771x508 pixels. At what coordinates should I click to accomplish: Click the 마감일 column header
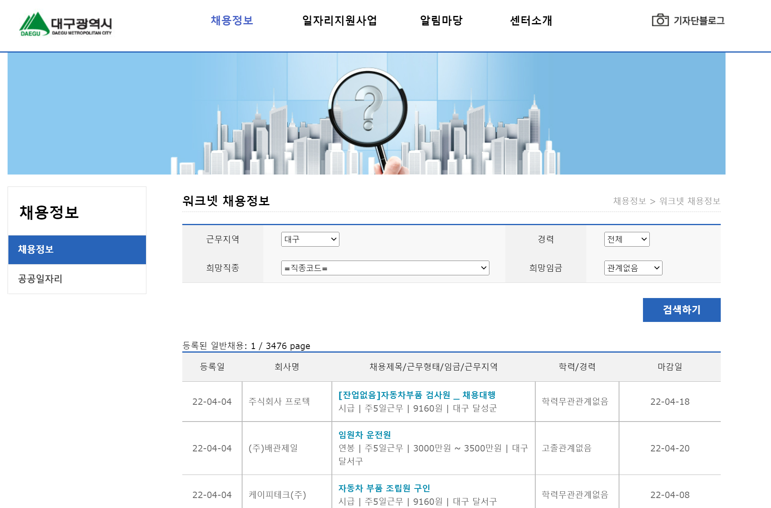coord(669,367)
